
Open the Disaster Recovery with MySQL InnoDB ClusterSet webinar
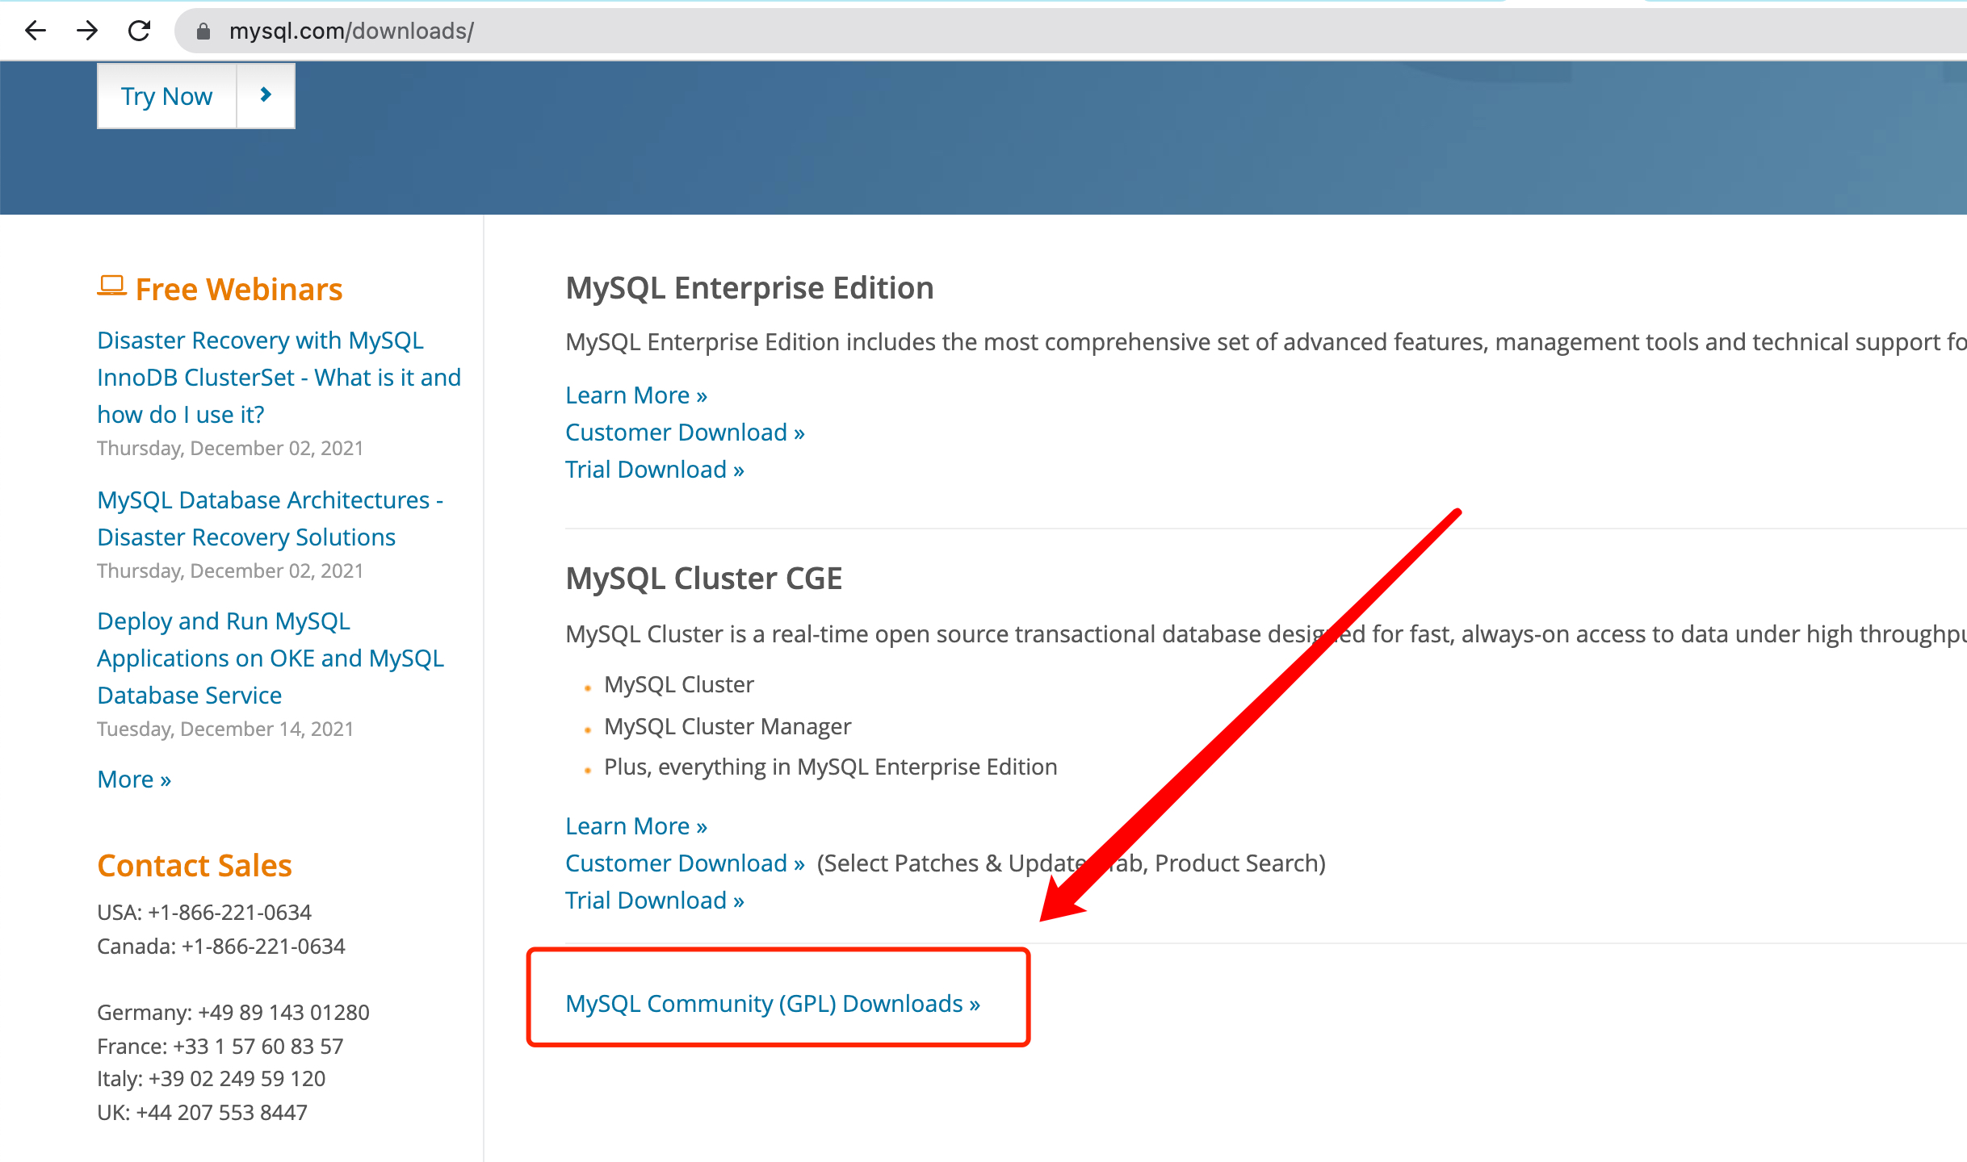click(279, 376)
